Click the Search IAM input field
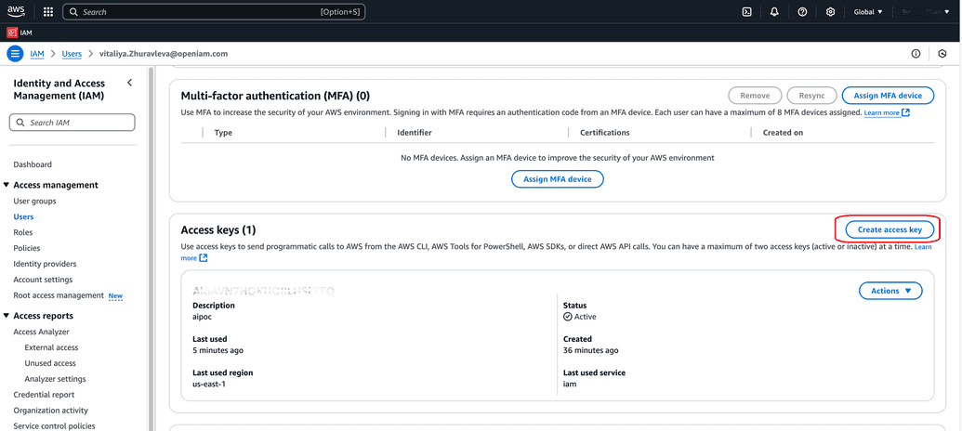This screenshot has height=431, width=962. [x=72, y=123]
